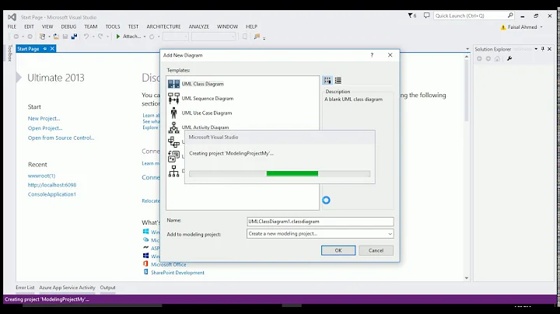Open the document tabs overflow dropdown
The height and width of the screenshot is (314, 560).
coord(467,49)
